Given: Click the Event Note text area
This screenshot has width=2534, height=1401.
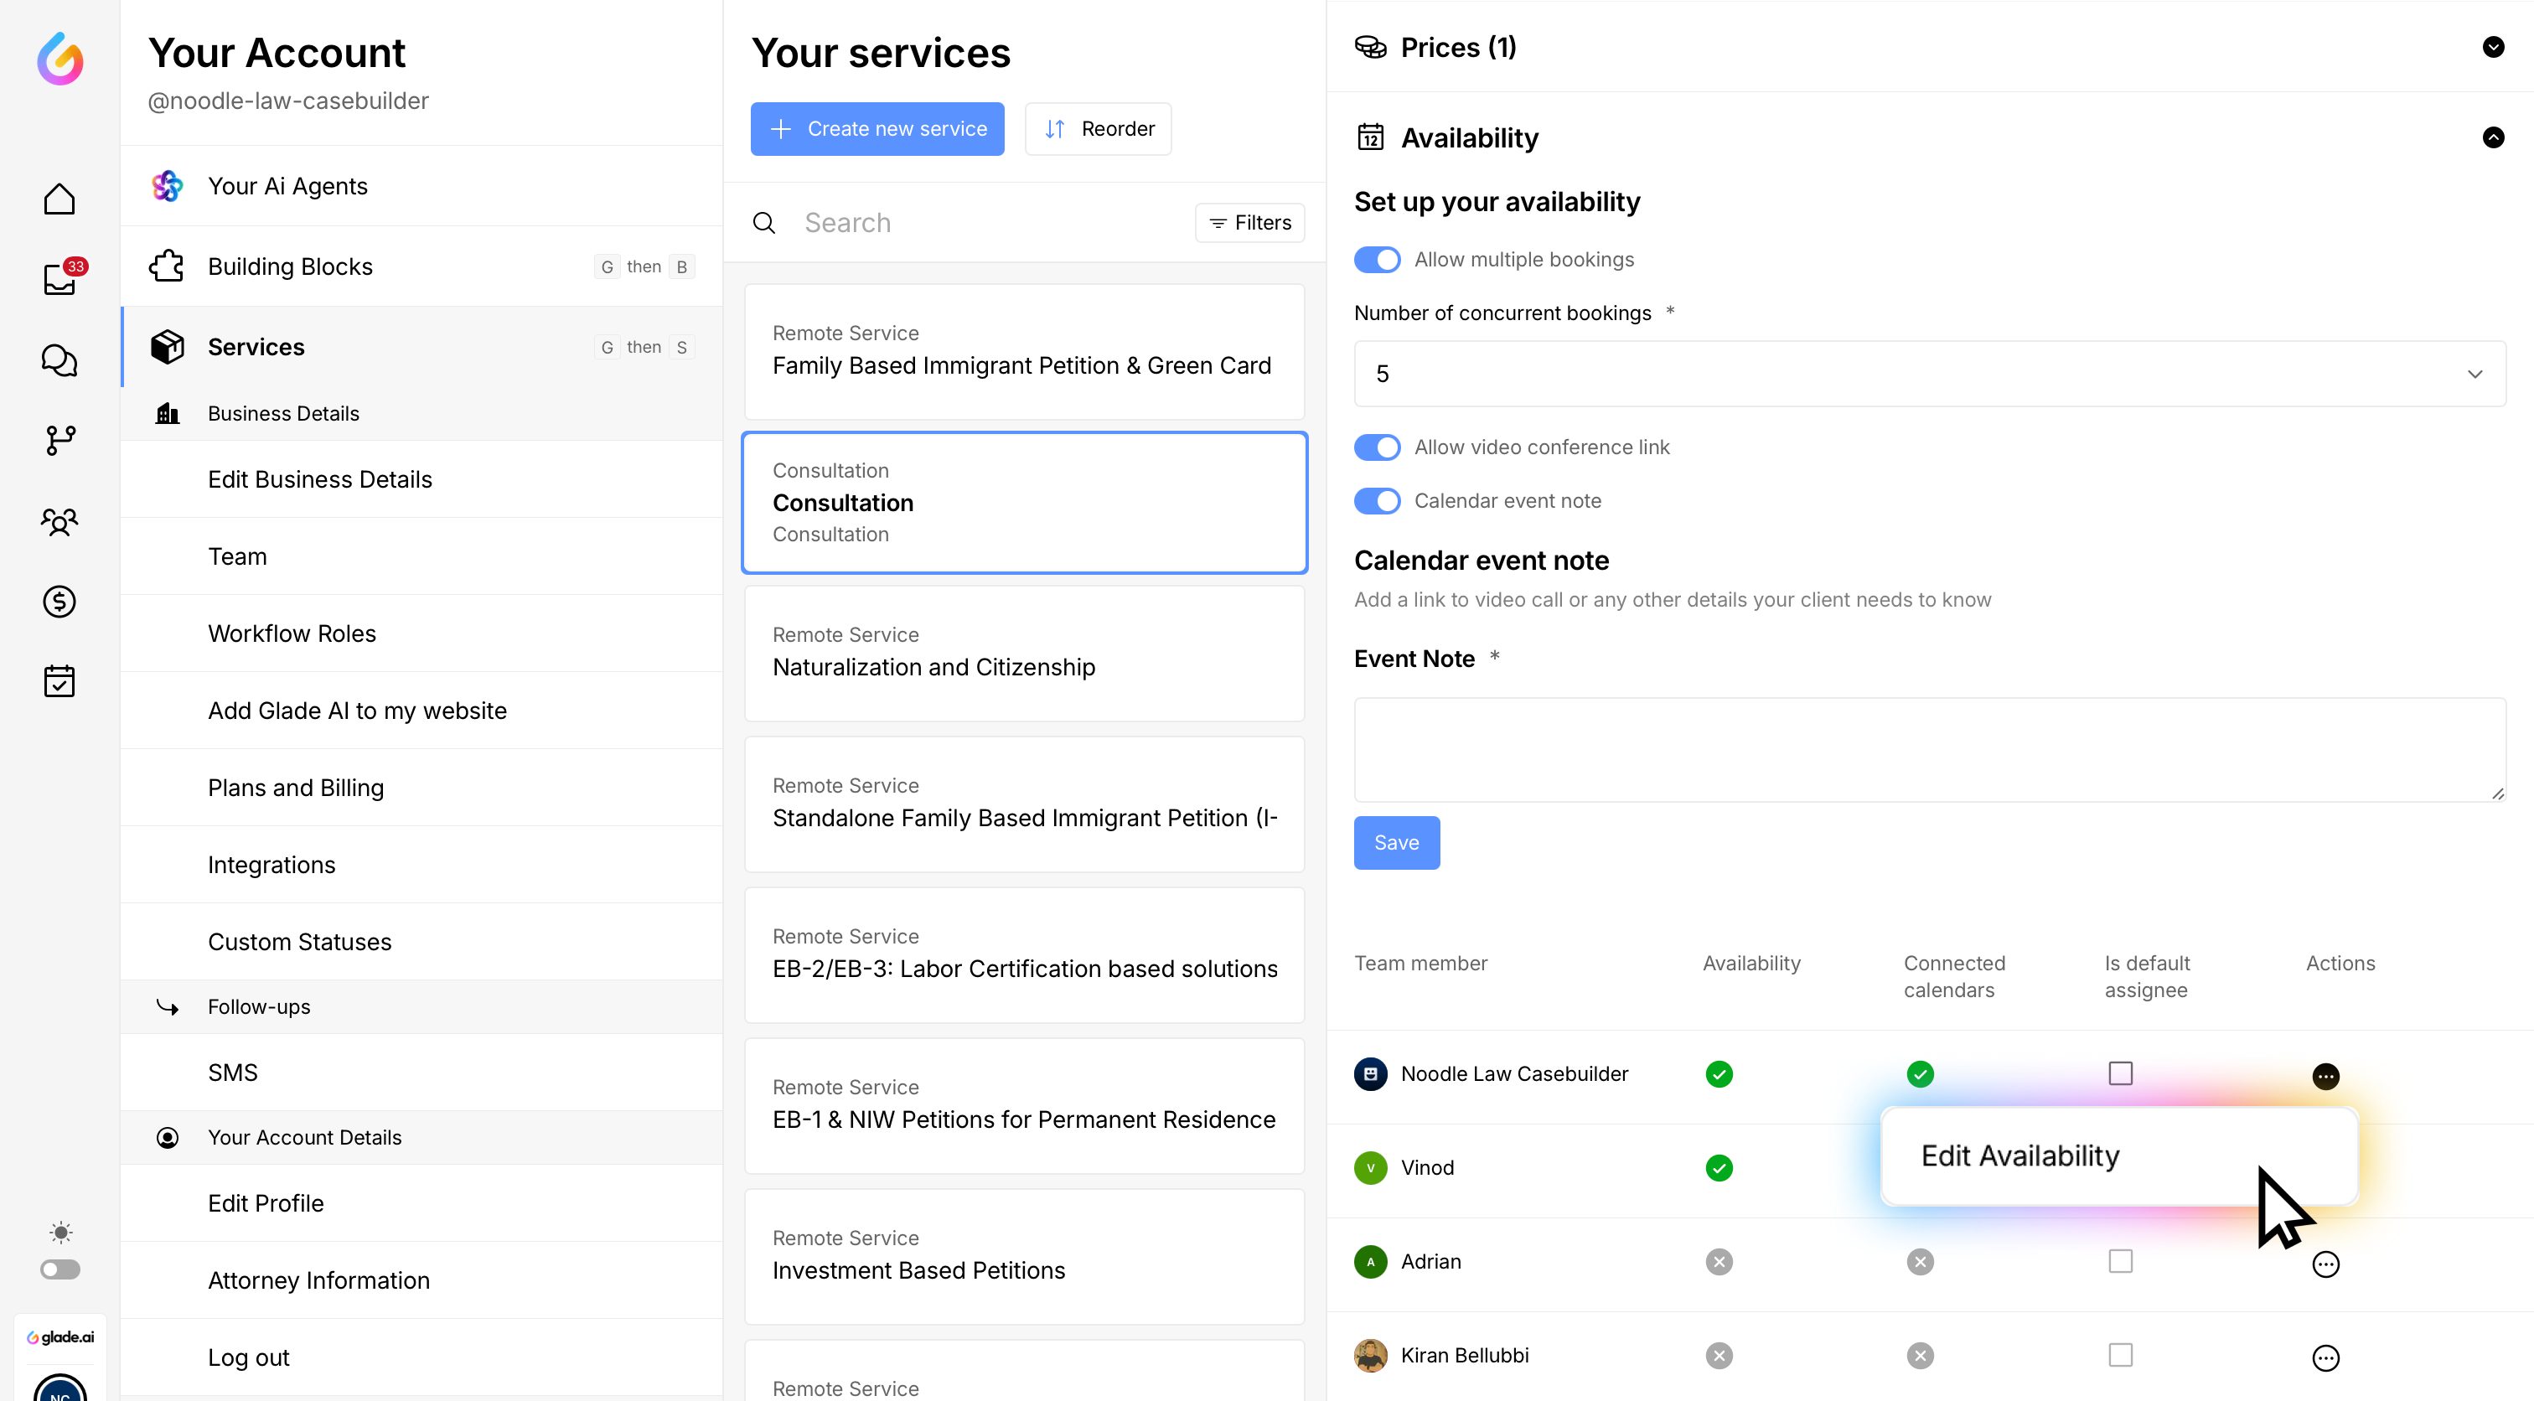Looking at the screenshot, I should (1929, 750).
